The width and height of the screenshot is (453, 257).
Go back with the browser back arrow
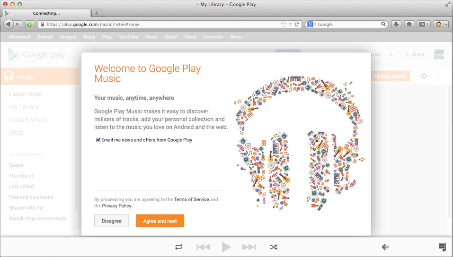(x=8, y=24)
